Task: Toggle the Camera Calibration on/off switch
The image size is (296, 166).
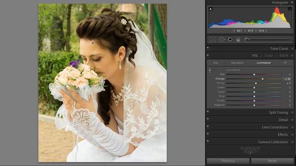Action: pos(208,142)
